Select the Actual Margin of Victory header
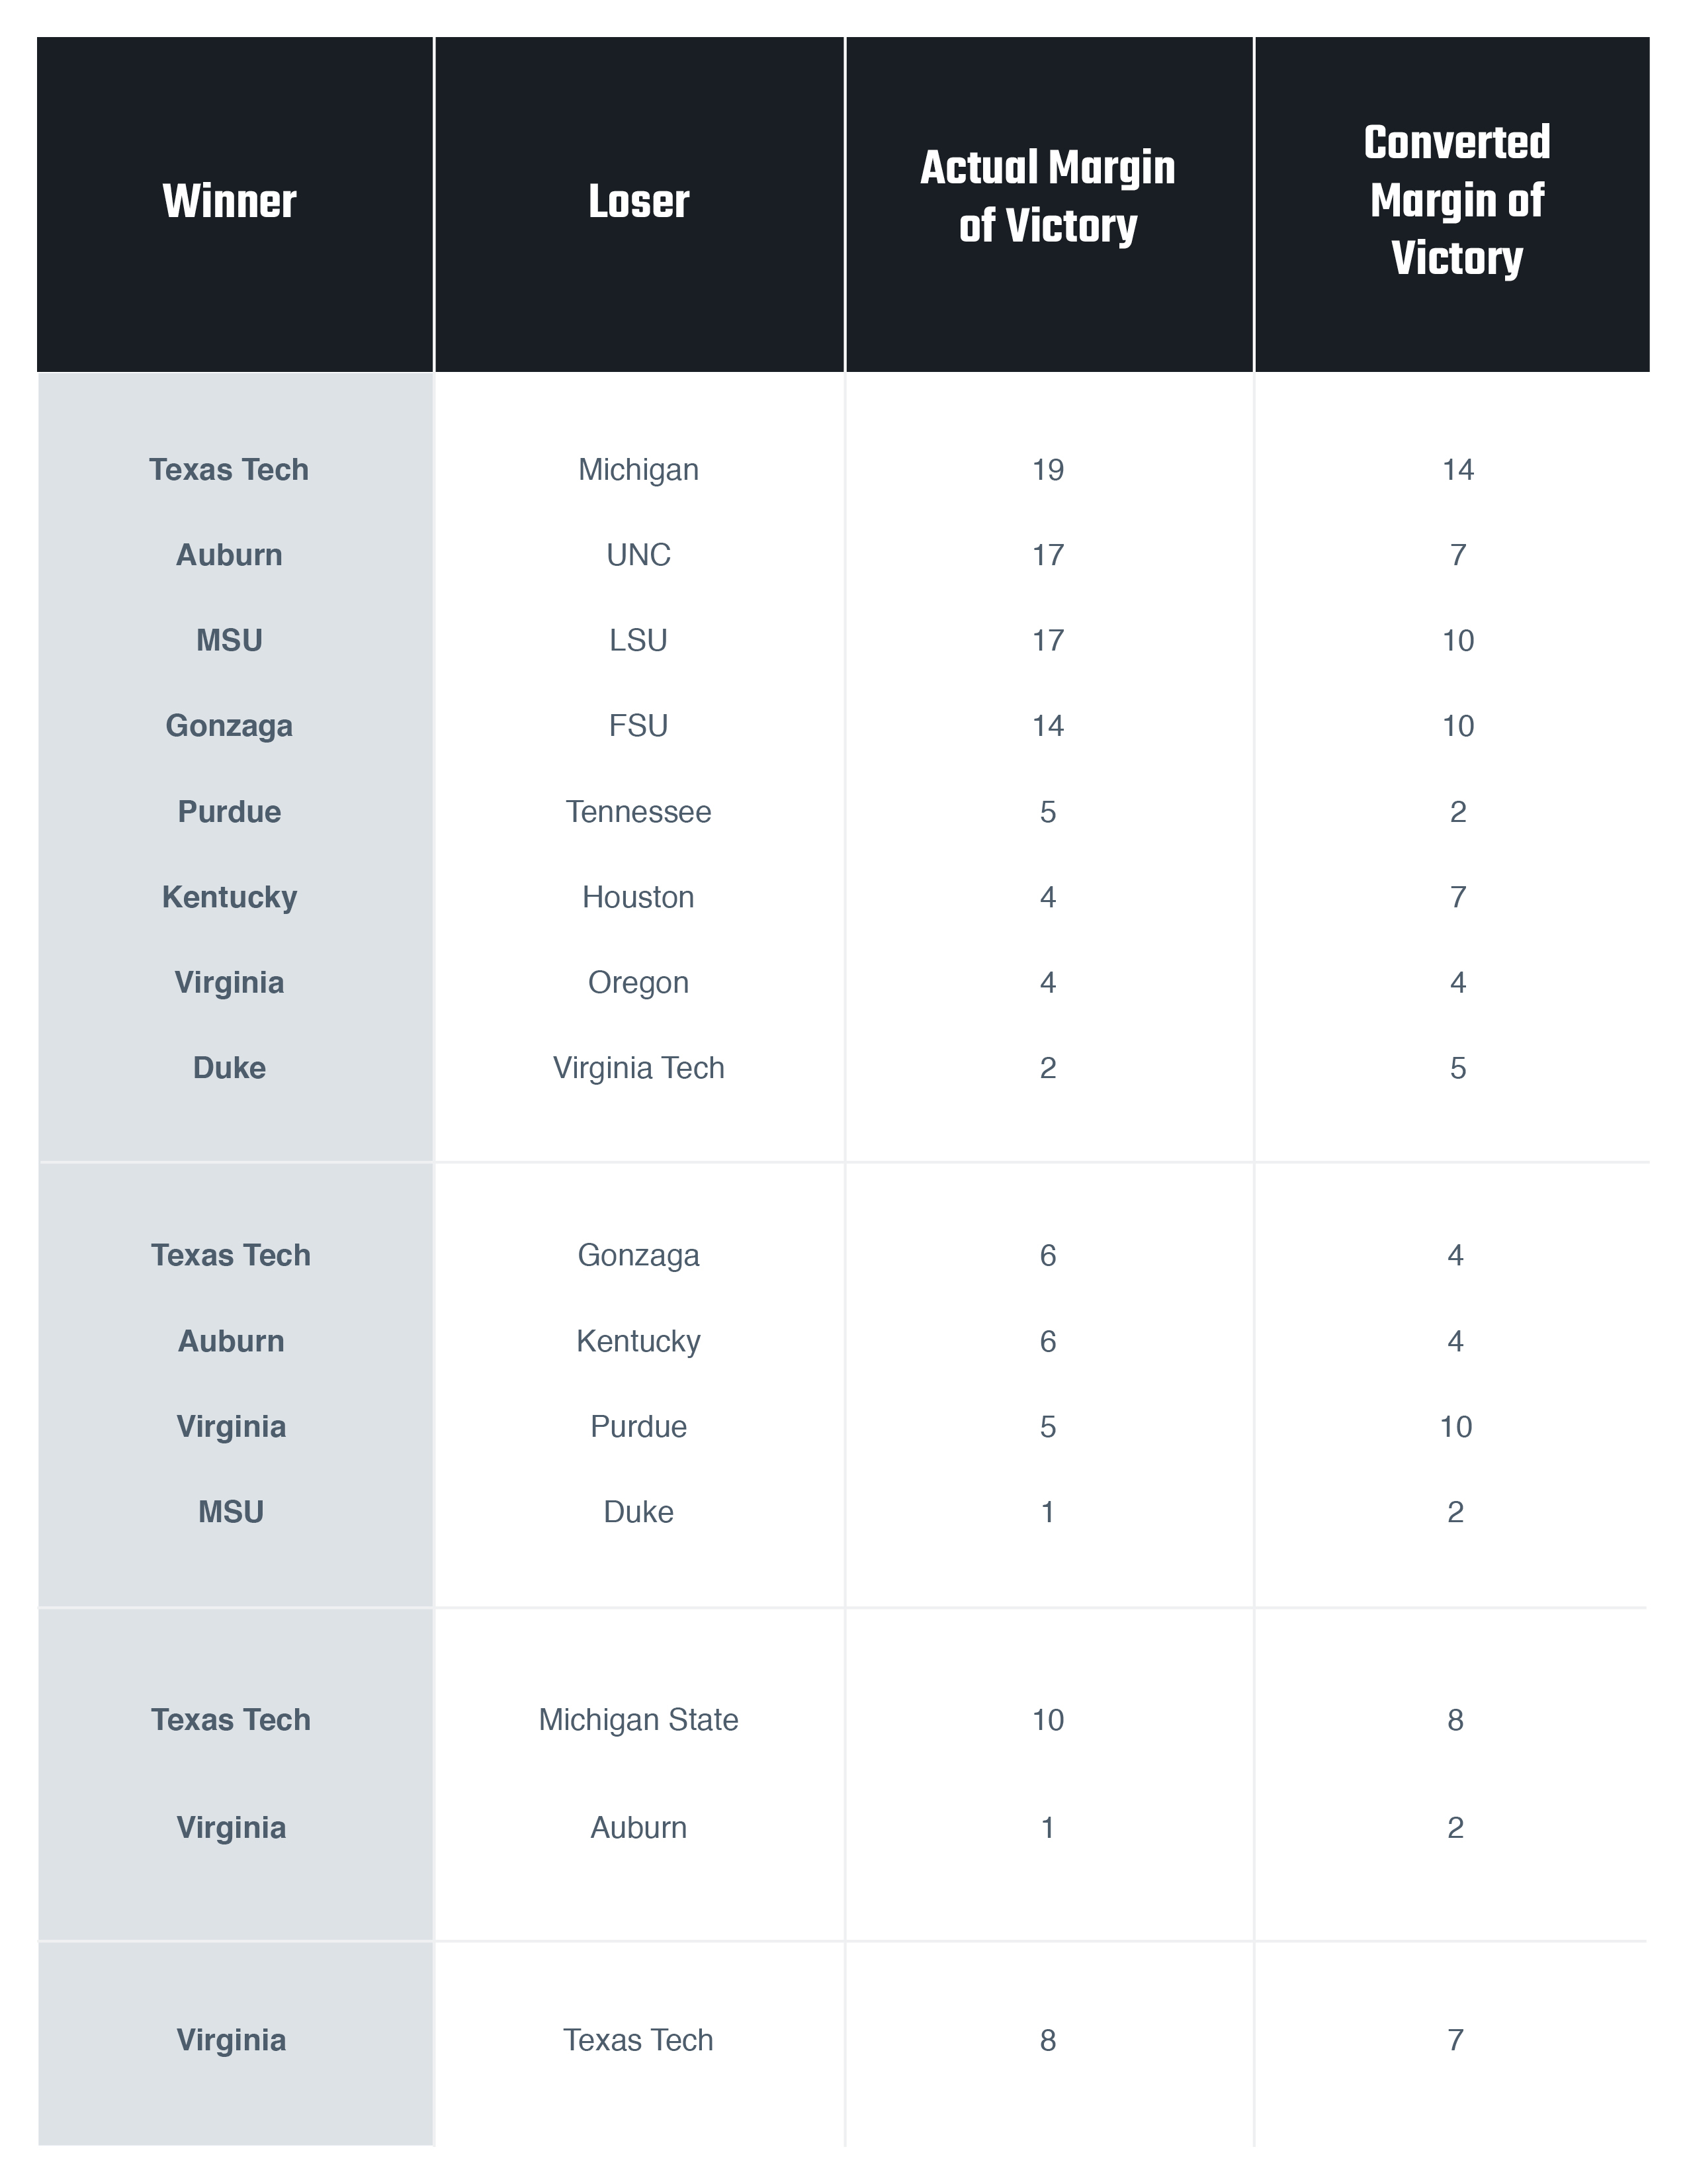 point(1047,196)
